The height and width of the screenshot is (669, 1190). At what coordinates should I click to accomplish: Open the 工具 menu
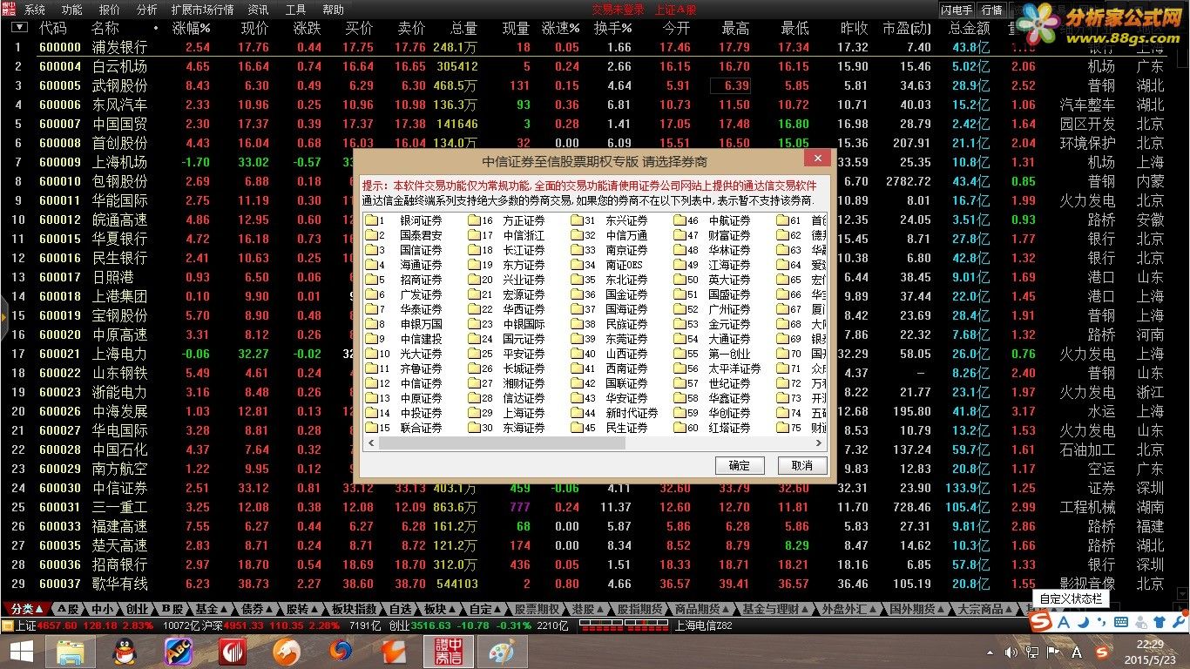295,10
